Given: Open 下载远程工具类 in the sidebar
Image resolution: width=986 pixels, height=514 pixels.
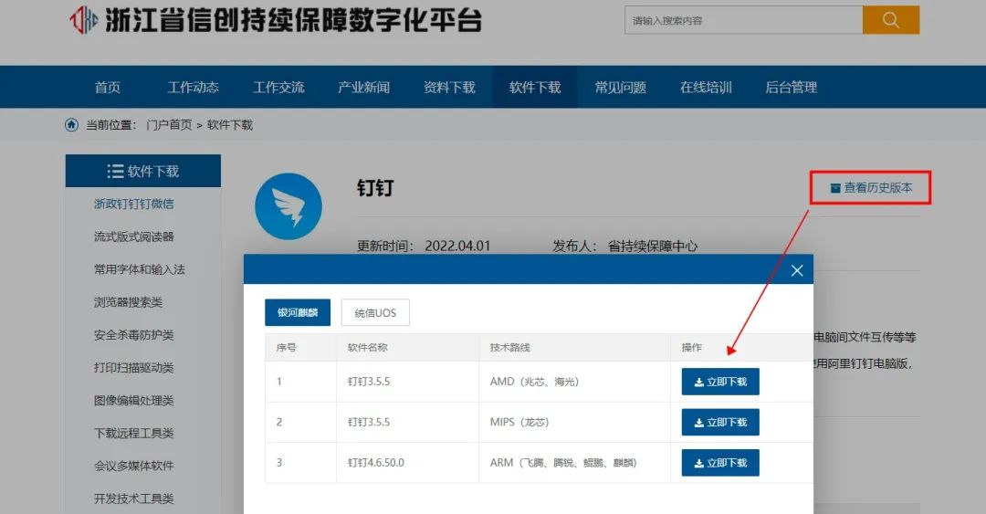Looking at the screenshot, I should pos(134,433).
